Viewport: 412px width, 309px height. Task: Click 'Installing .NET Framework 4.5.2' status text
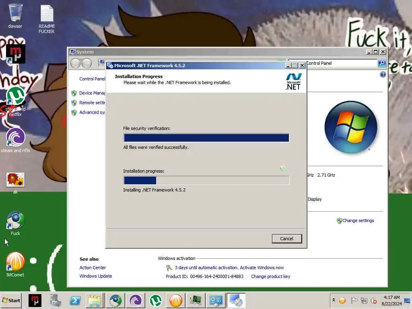154,190
